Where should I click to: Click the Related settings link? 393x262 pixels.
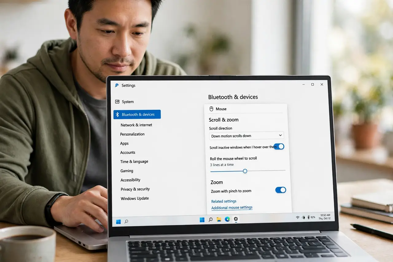(224, 201)
